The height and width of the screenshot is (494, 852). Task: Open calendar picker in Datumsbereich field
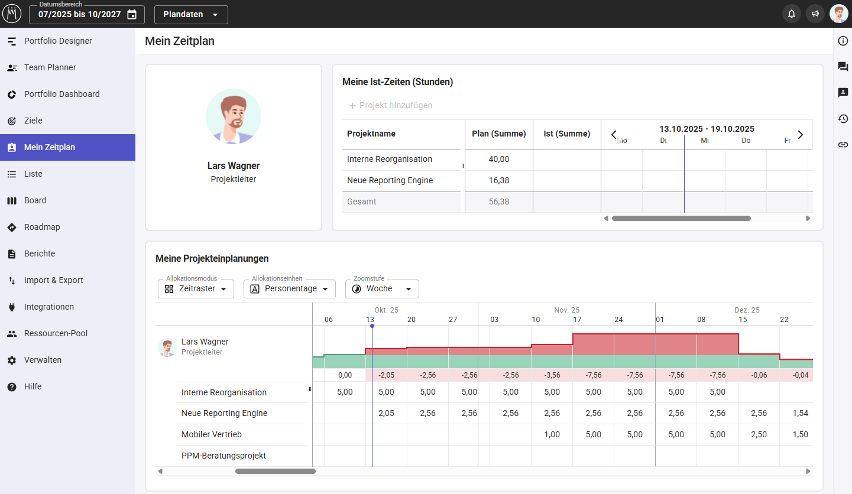coord(132,15)
